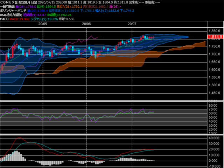Select the 10.000 MACD axis label
The image size is (224, 168).
[214, 155]
